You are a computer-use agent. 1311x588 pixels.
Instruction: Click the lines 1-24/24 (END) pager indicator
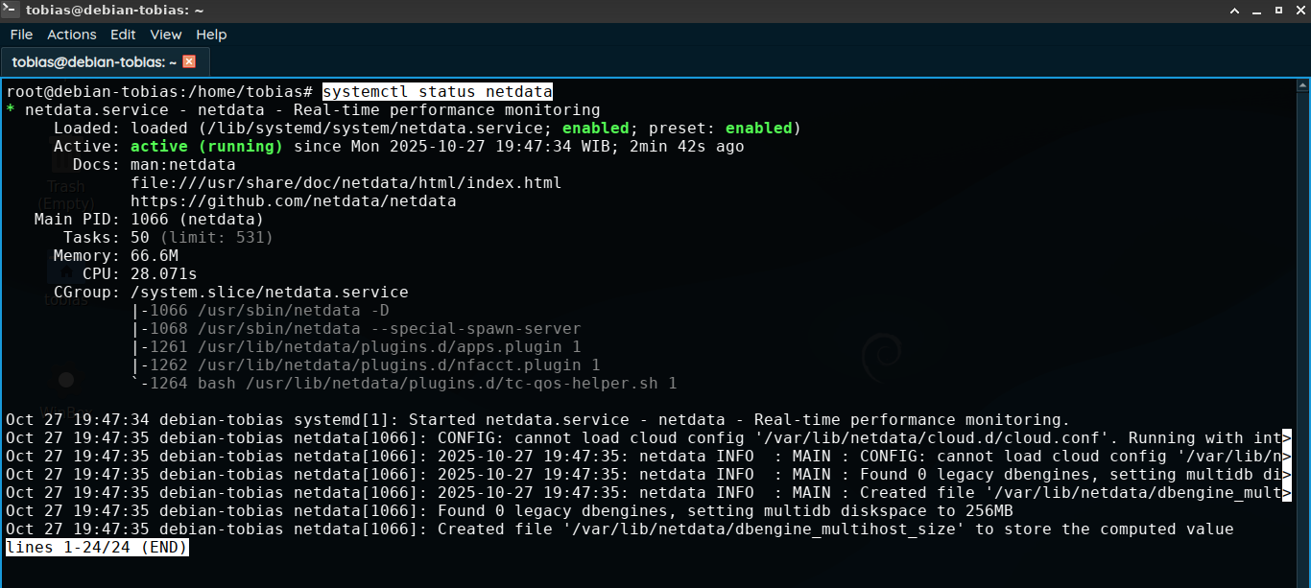pos(97,548)
